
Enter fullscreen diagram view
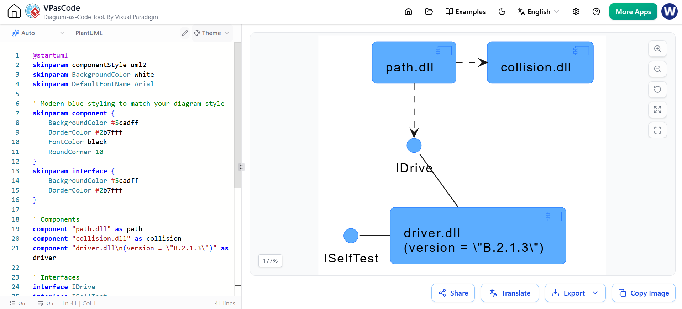tap(657, 130)
